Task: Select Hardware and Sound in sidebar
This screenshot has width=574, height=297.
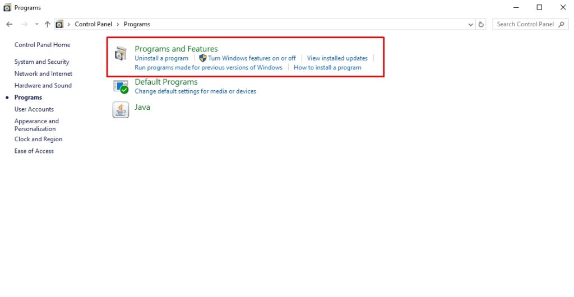Action: (x=43, y=86)
